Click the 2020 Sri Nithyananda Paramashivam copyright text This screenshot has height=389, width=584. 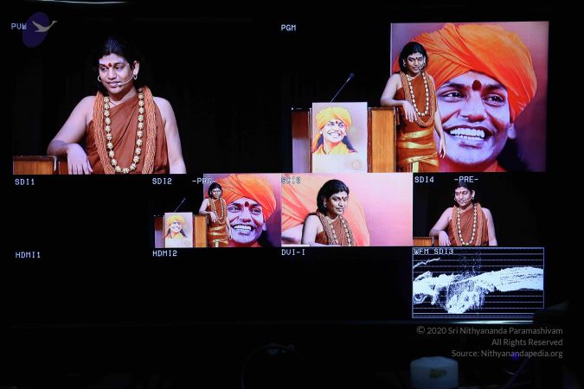pyautogui.click(x=490, y=330)
